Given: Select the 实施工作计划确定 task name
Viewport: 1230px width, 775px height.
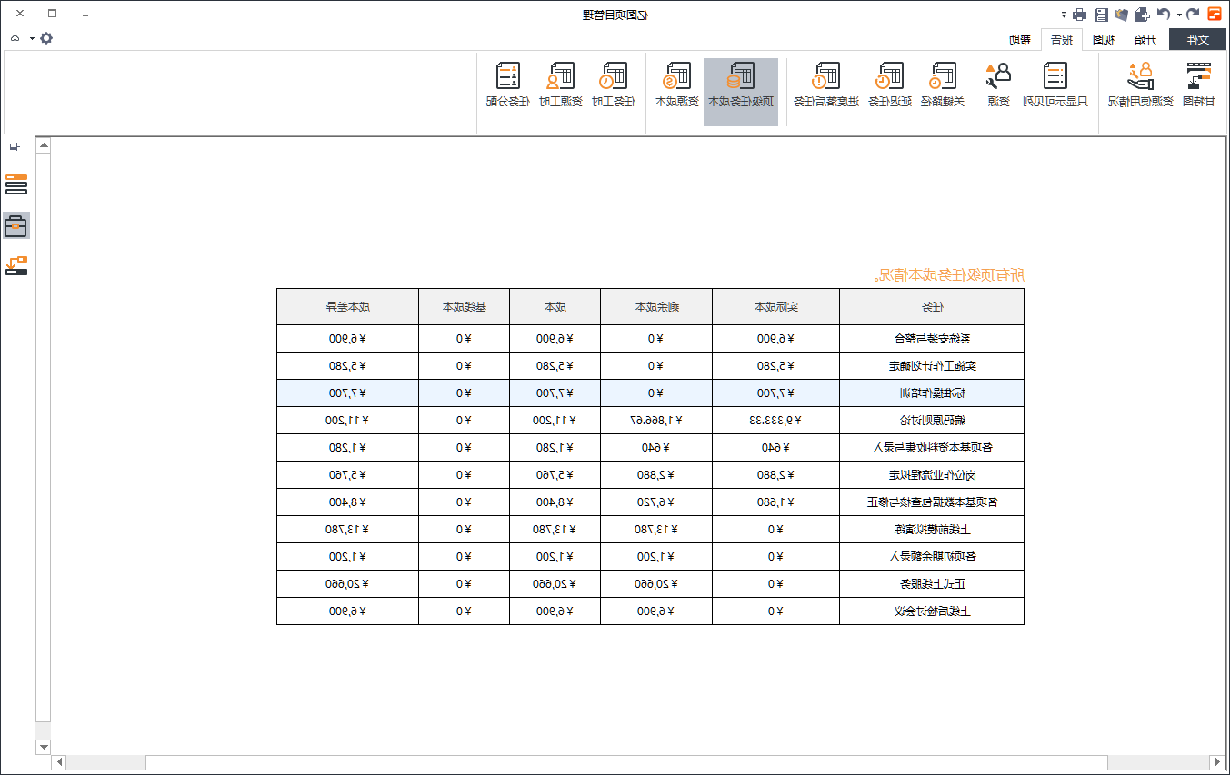Looking at the screenshot, I should [932, 365].
